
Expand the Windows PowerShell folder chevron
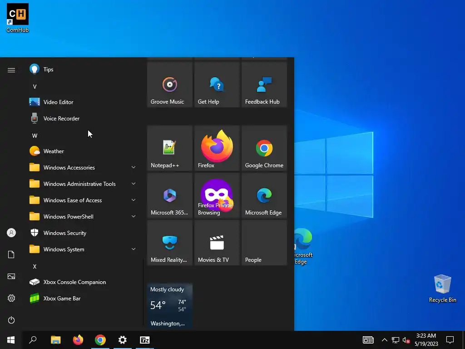point(134,216)
